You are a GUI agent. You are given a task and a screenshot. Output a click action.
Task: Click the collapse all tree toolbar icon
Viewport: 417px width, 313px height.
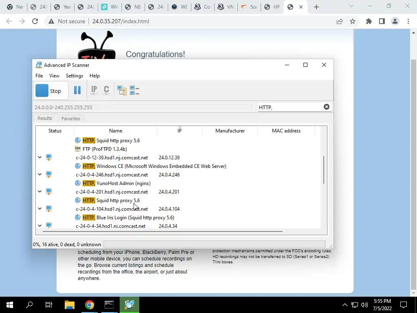(134, 90)
